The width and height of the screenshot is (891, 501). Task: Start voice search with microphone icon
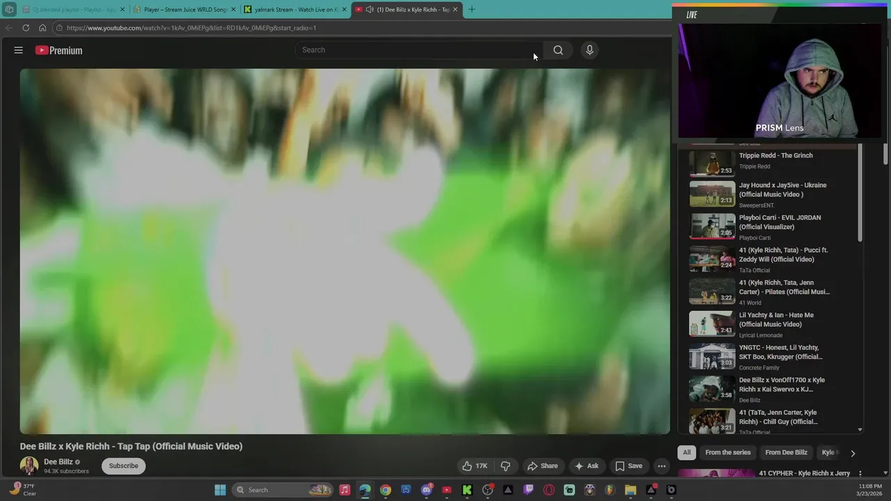pos(590,50)
